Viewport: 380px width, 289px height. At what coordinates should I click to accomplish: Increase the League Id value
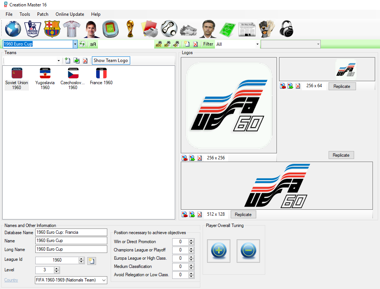click(81, 259)
